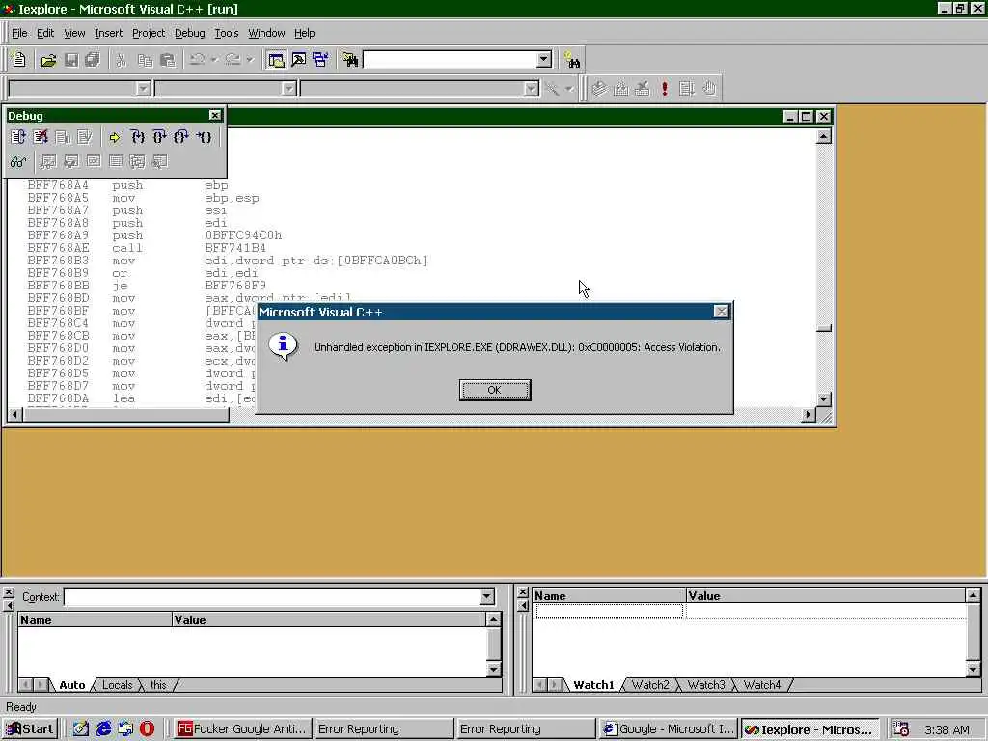Stop Debugging using Debug toolbar

click(x=41, y=137)
